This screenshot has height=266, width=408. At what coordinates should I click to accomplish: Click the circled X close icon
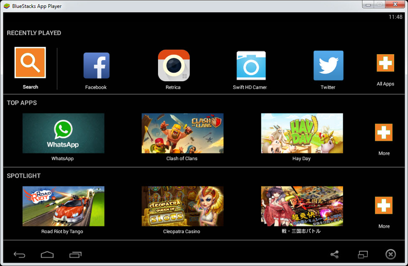pos(390,254)
